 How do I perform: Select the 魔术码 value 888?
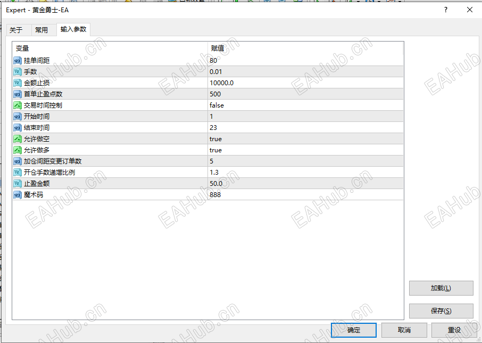(215, 195)
